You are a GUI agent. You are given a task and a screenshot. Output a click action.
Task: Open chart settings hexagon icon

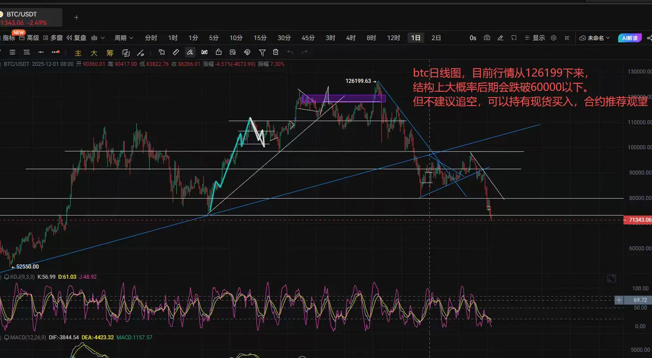(554, 38)
